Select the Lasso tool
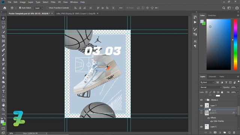240x135 pixels. coord(3,27)
